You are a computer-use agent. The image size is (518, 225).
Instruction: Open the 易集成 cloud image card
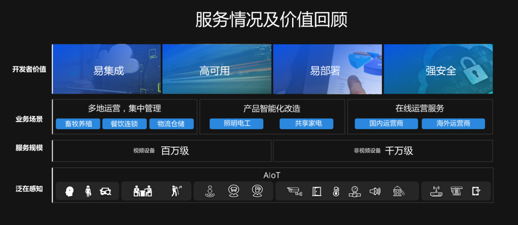(106, 69)
